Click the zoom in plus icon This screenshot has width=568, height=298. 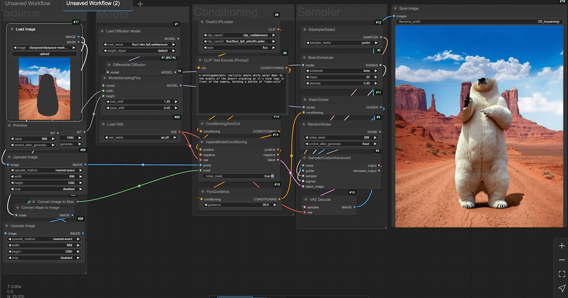tap(562, 246)
